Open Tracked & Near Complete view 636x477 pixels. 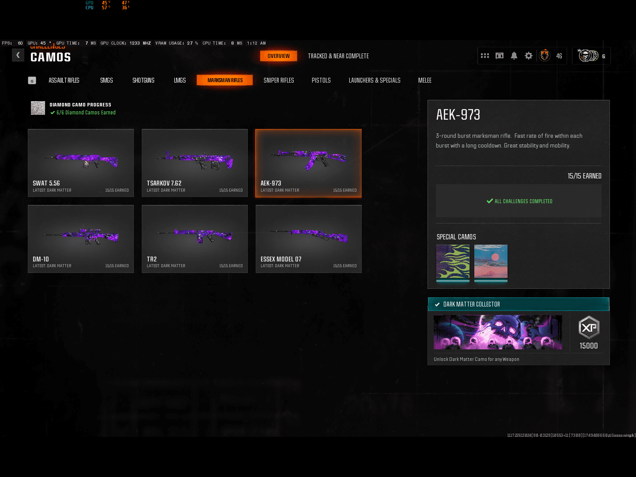click(338, 56)
